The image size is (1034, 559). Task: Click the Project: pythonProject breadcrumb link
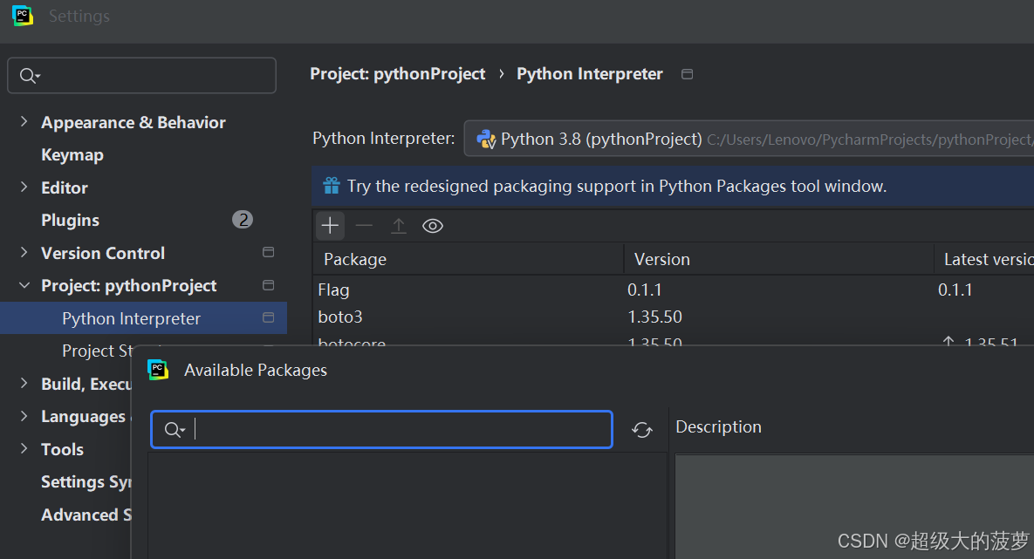click(397, 74)
